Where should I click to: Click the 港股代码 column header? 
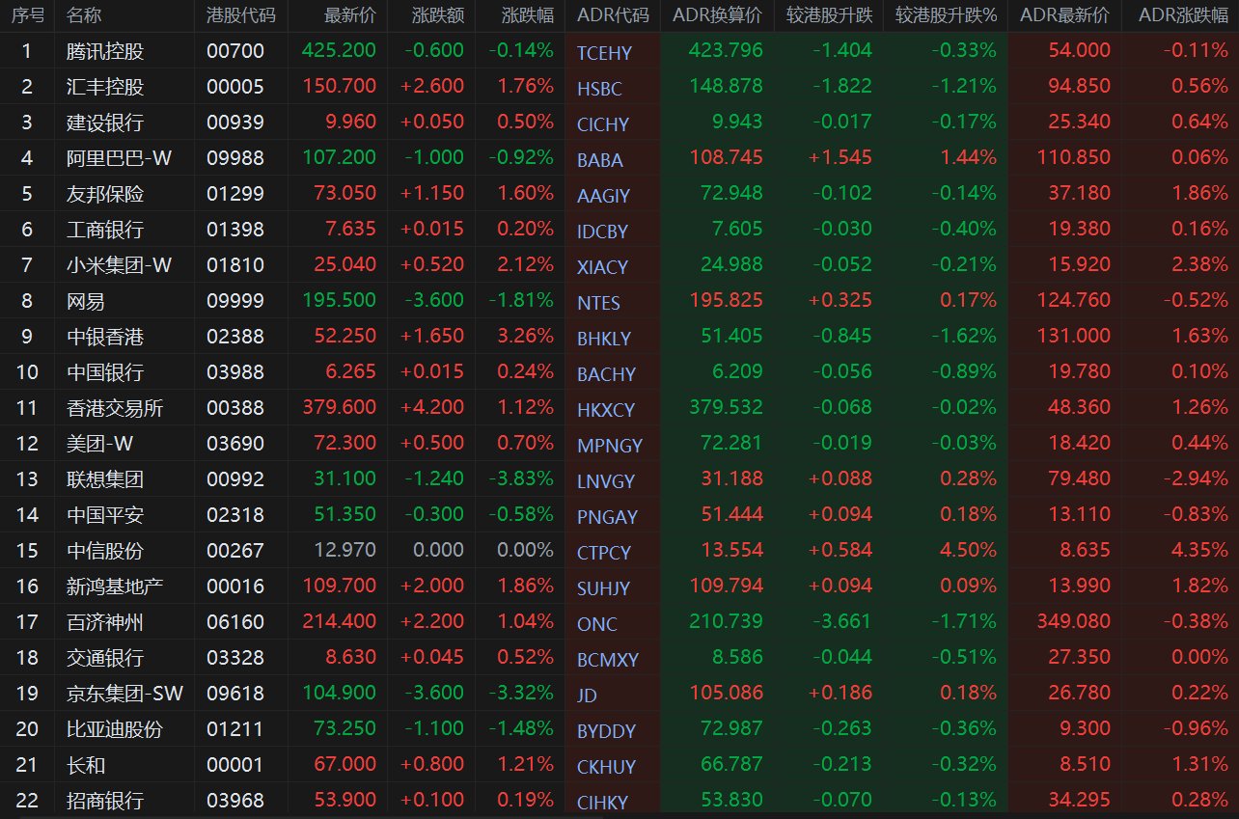(240, 15)
